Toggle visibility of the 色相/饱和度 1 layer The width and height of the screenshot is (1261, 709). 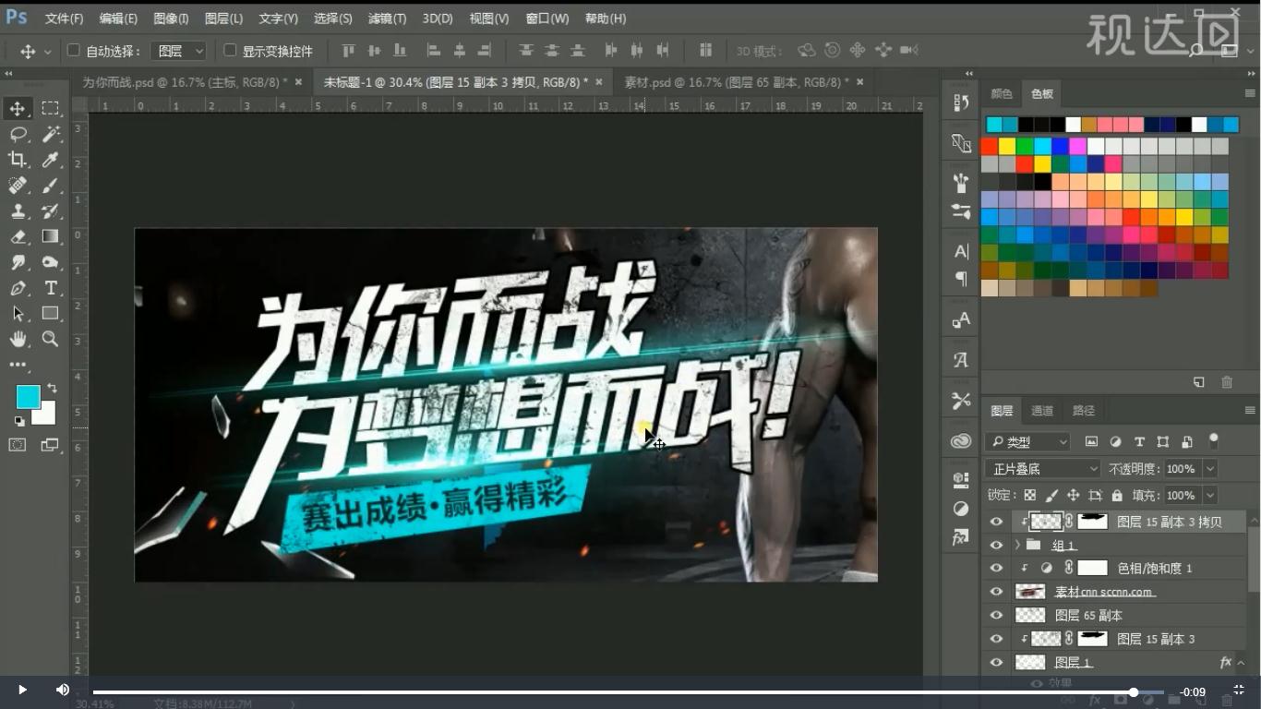pos(996,568)
